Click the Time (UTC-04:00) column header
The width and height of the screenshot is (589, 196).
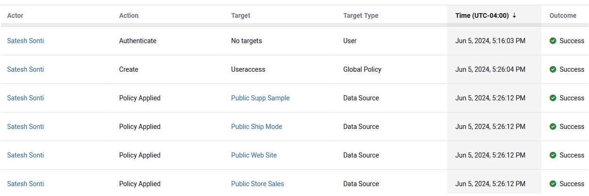(x=482, y=15)
